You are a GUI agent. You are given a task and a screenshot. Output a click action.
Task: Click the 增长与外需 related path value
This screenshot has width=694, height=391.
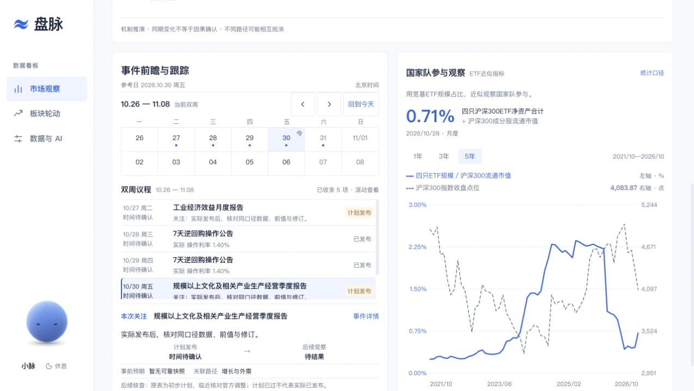[x=236, y=371]
